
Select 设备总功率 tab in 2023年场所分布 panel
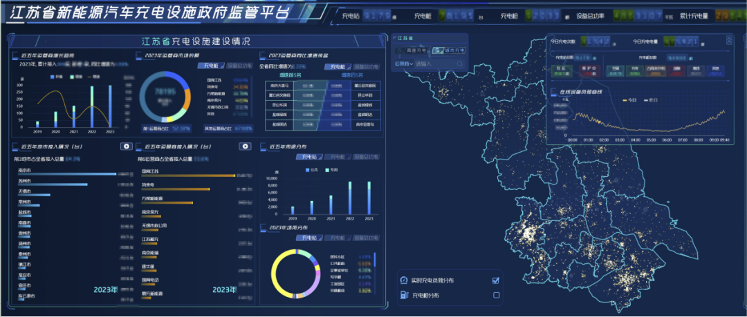365,238
